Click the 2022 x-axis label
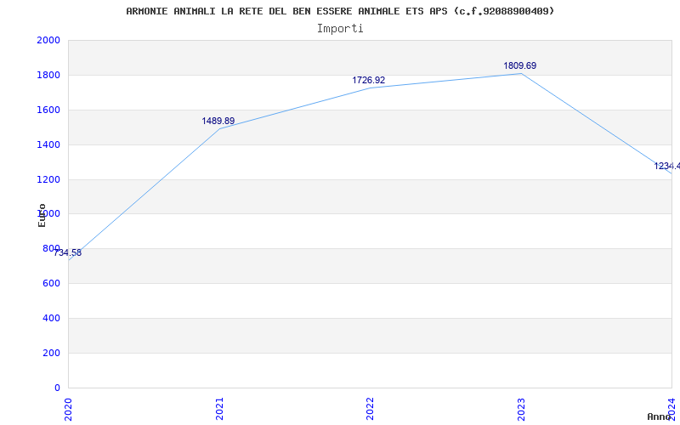The width and height of the screenshot is (680, 425). [x=370, y=409]
